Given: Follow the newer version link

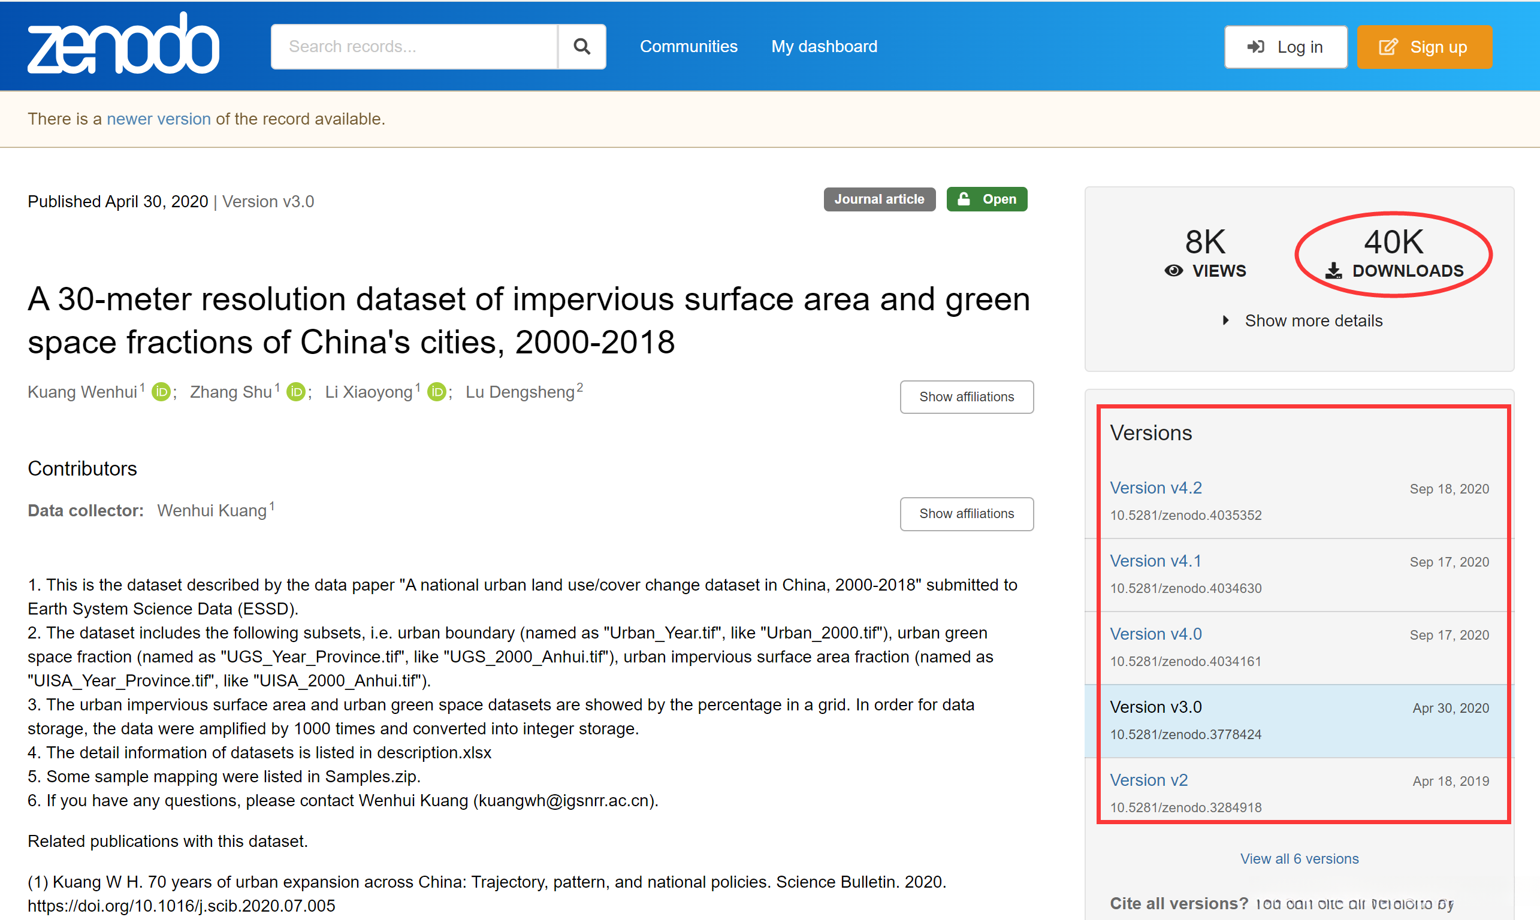Looking at the screenshot, I should (158, 119).
